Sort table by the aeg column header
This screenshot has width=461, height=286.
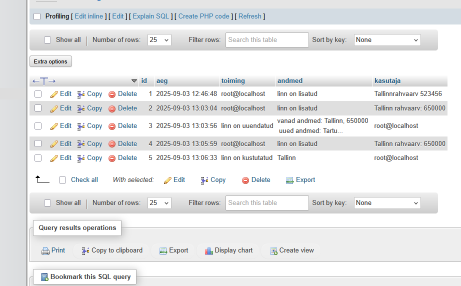pyautogui.click(x=162, y=80)
